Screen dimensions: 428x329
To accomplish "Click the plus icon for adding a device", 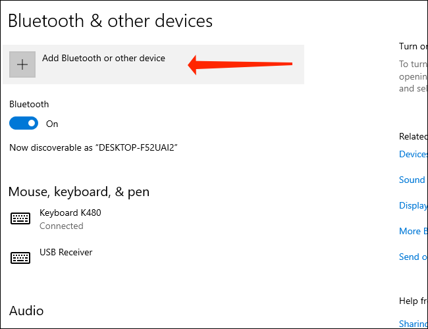I will (22, 64).
